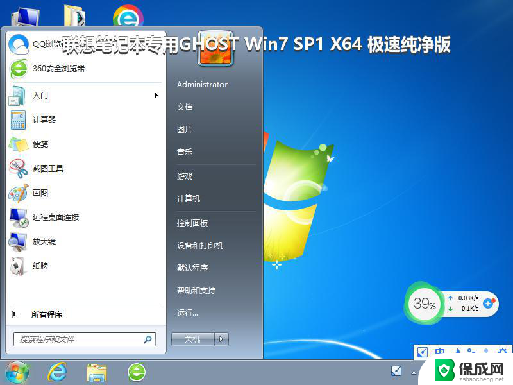Open the 游戏 games folder

(x=185, y=176)
